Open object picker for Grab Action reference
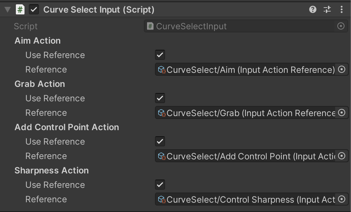This screenshot has width=351, height=212. click(342, 113)
